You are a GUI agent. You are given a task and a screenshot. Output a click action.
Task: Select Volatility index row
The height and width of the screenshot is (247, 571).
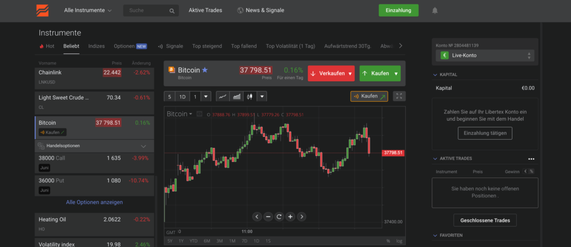pos(94,243)
